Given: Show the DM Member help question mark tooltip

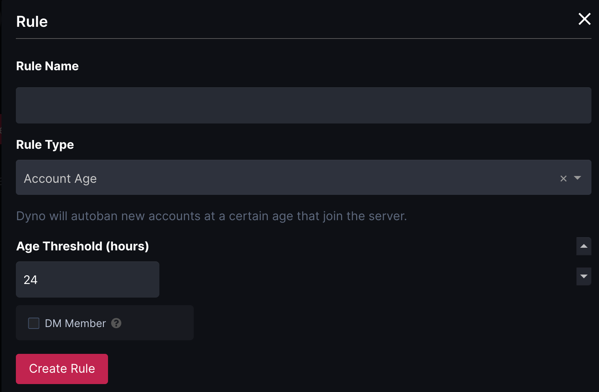Looking at the screenshot, I should [x=116, y=323].
